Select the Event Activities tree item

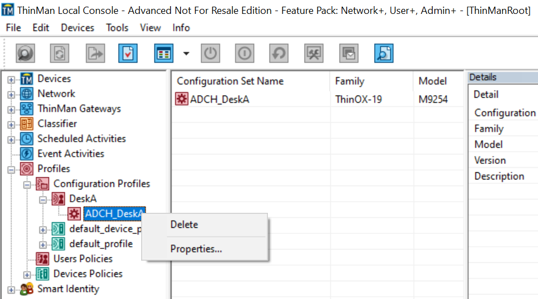coord(71,153)
